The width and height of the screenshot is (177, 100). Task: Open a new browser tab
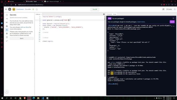(x=63, y=1)
